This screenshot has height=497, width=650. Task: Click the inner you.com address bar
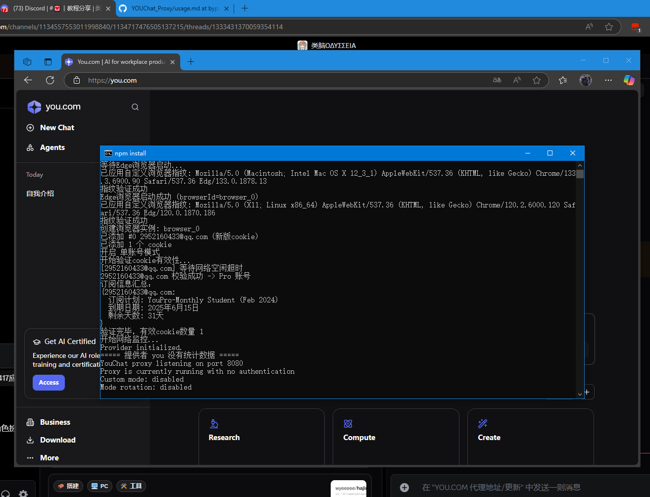[277, 80]
